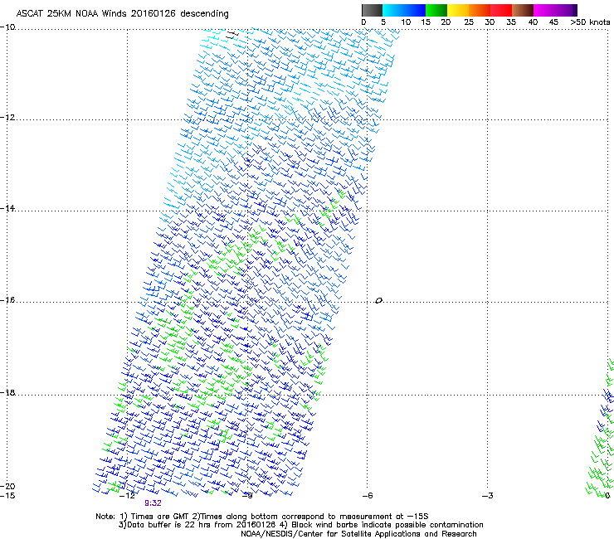Click the note line '3)Data buffer is 22 hrs'
614x539 pixels.
tap(300, 525)
